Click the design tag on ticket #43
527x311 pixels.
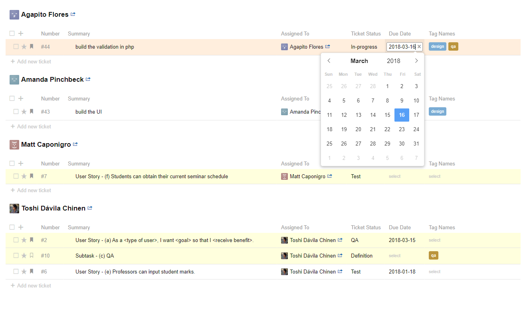438,112
